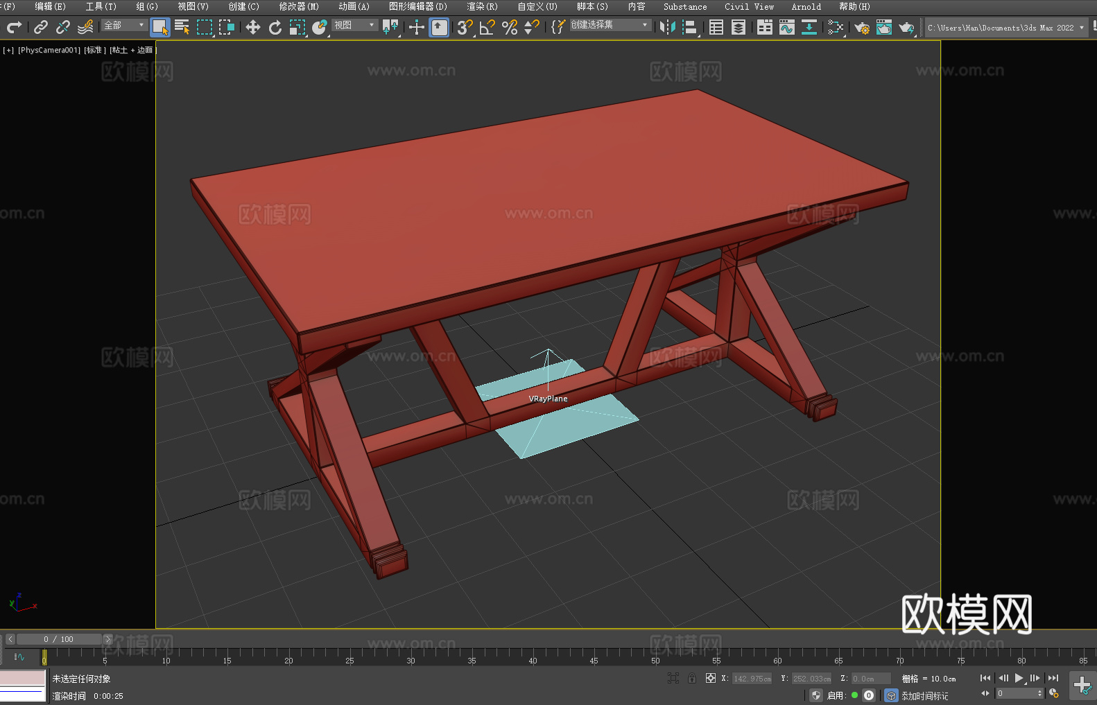Open the 视图(V) menu

193,6
